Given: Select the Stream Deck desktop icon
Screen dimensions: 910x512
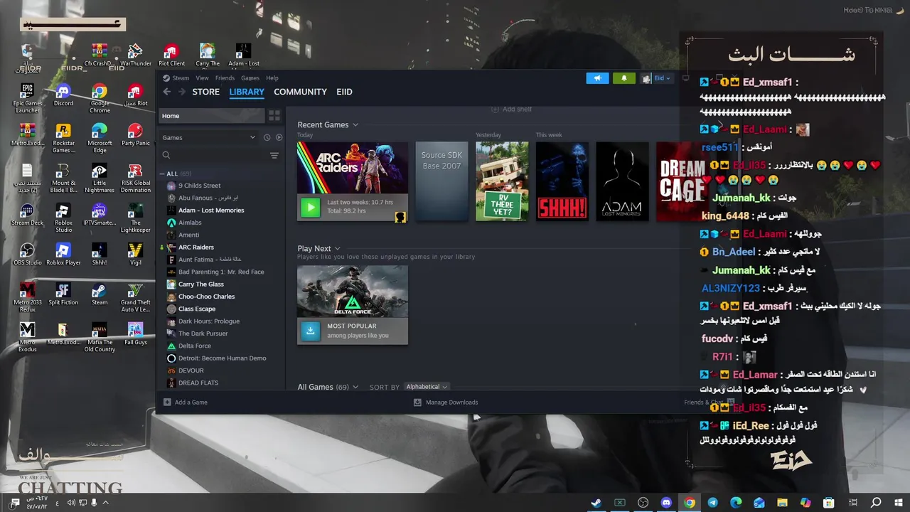Looking at the screenshot, I should (27, 214).
